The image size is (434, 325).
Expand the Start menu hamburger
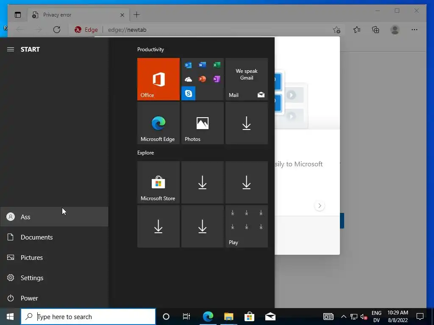point(11,50)
